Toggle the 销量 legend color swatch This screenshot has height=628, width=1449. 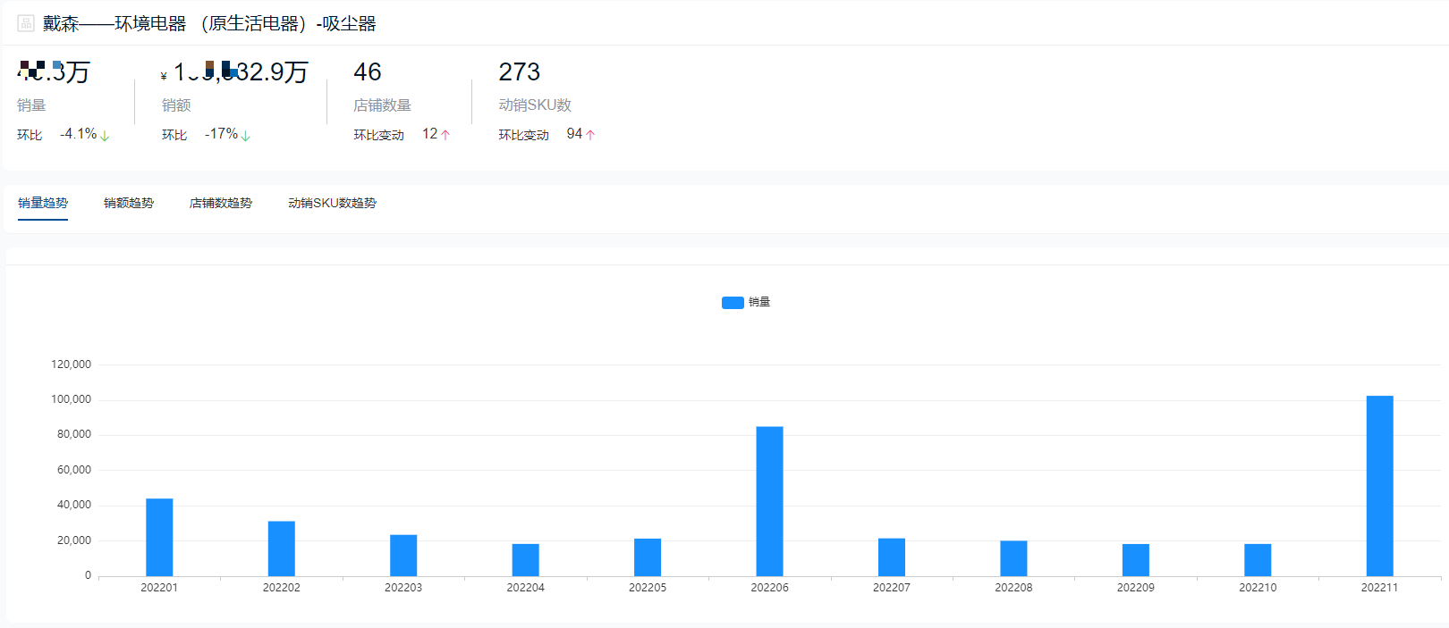(733, 302)
